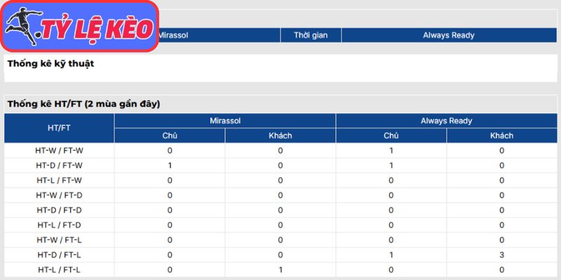Select the Khách subheader under Always Ready

coord(502,136)
